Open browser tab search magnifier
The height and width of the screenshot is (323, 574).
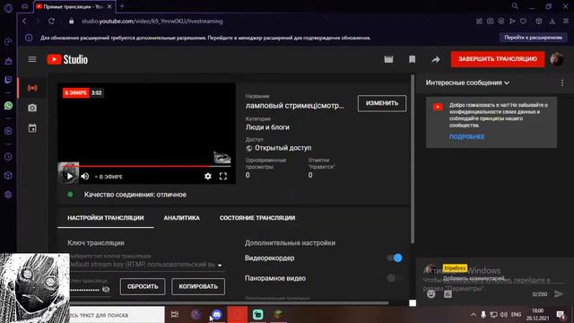pos(515,6)
